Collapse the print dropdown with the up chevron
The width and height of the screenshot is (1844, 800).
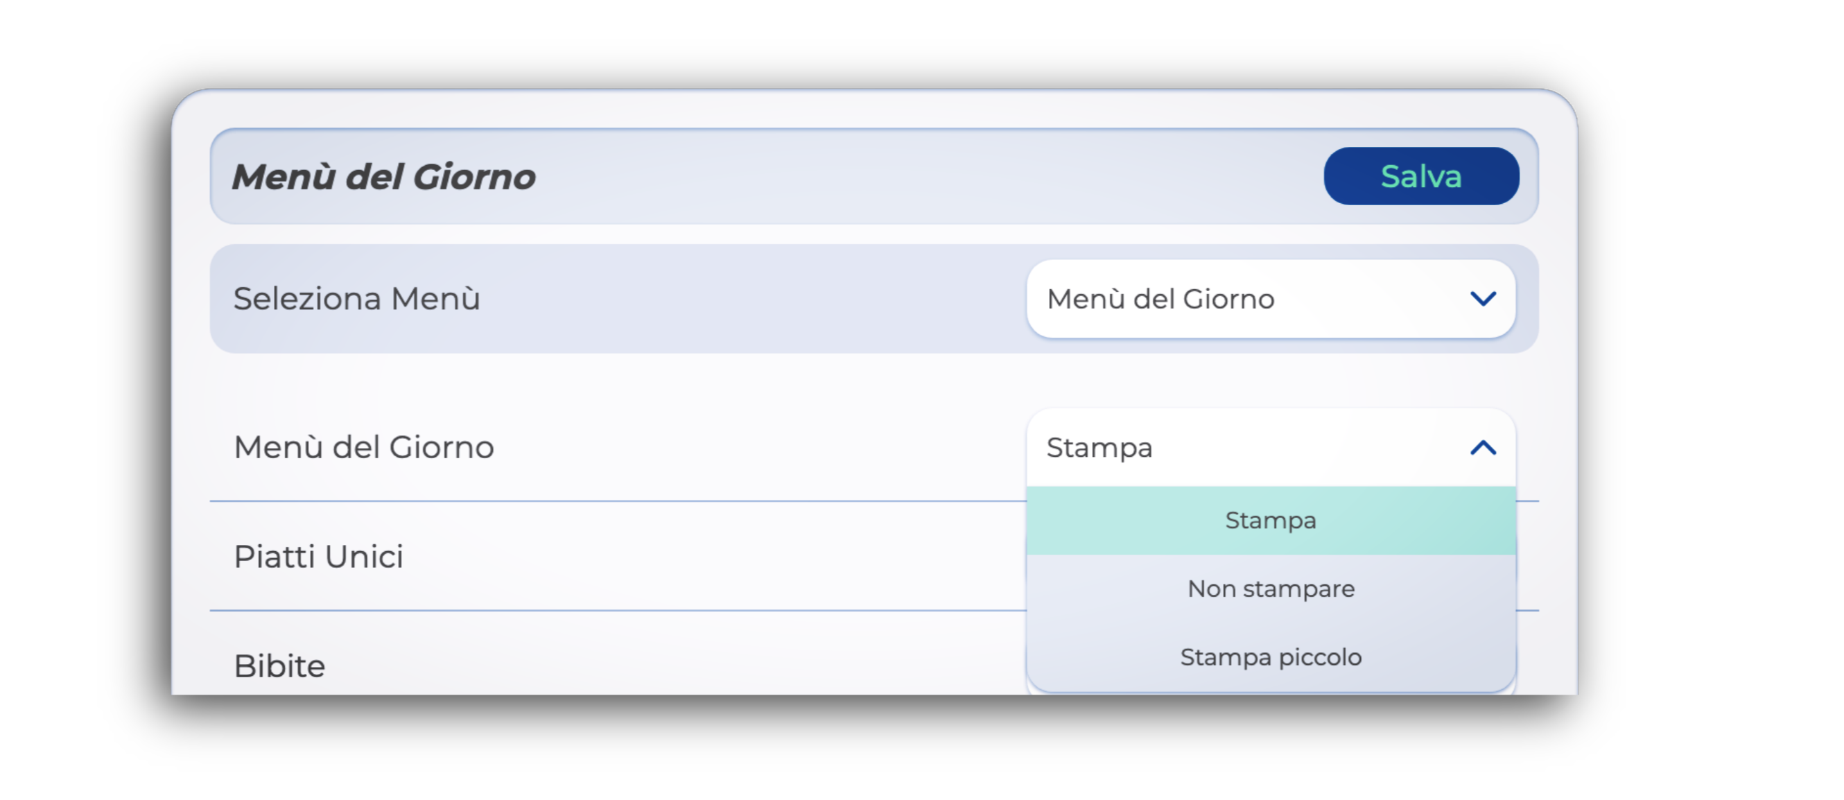coord(1483,448)
